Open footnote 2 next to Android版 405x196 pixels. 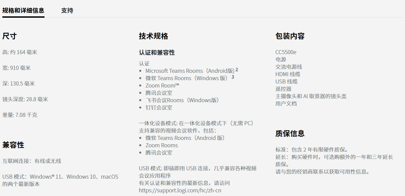click(237, 70)
